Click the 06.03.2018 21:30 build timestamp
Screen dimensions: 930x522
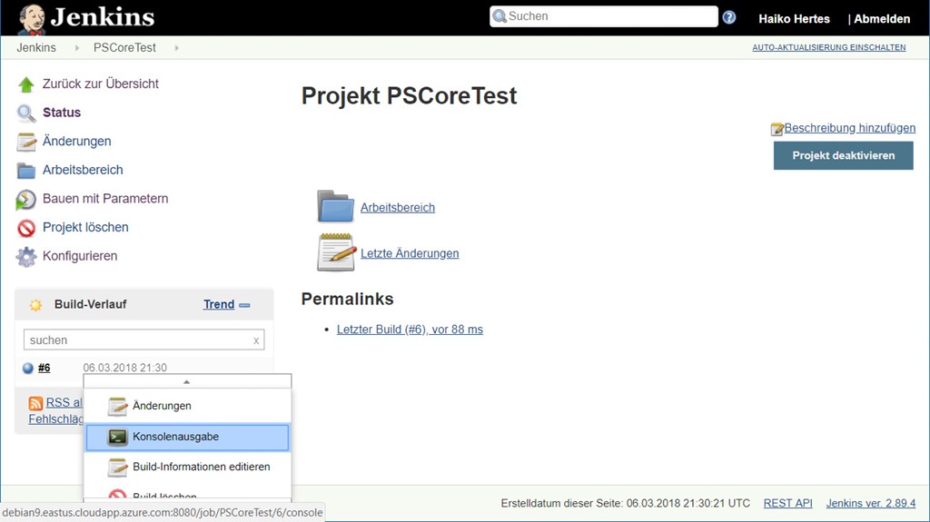[x=124, y=368]
